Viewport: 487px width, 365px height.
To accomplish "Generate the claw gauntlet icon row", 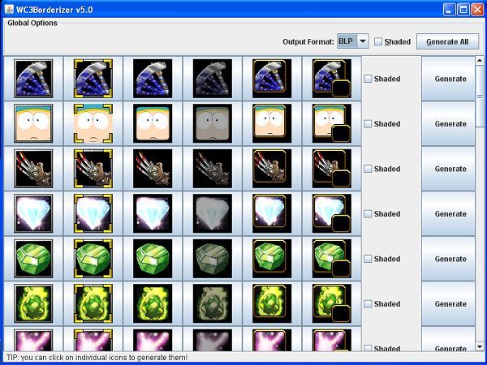I will point(448,169).
